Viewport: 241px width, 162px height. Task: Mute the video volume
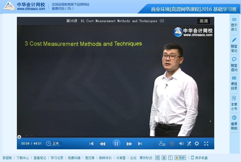coord(181,144)
